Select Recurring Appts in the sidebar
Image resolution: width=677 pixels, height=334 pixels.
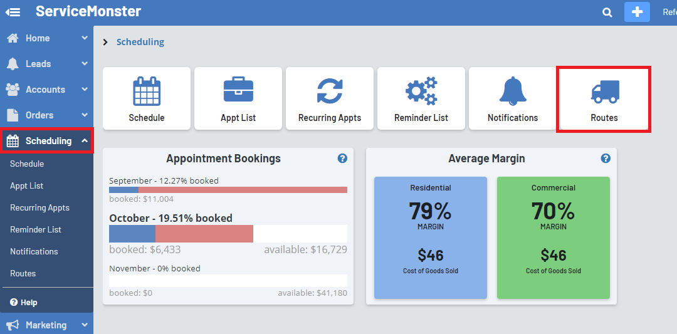tap(39, 207)
